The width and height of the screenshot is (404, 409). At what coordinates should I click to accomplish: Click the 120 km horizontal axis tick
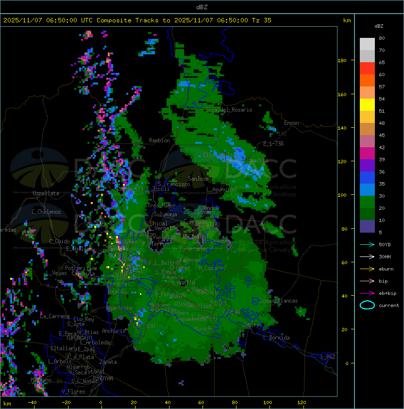(302, 403)
